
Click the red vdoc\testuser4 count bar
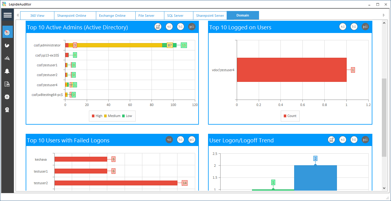tap(292, 70)
